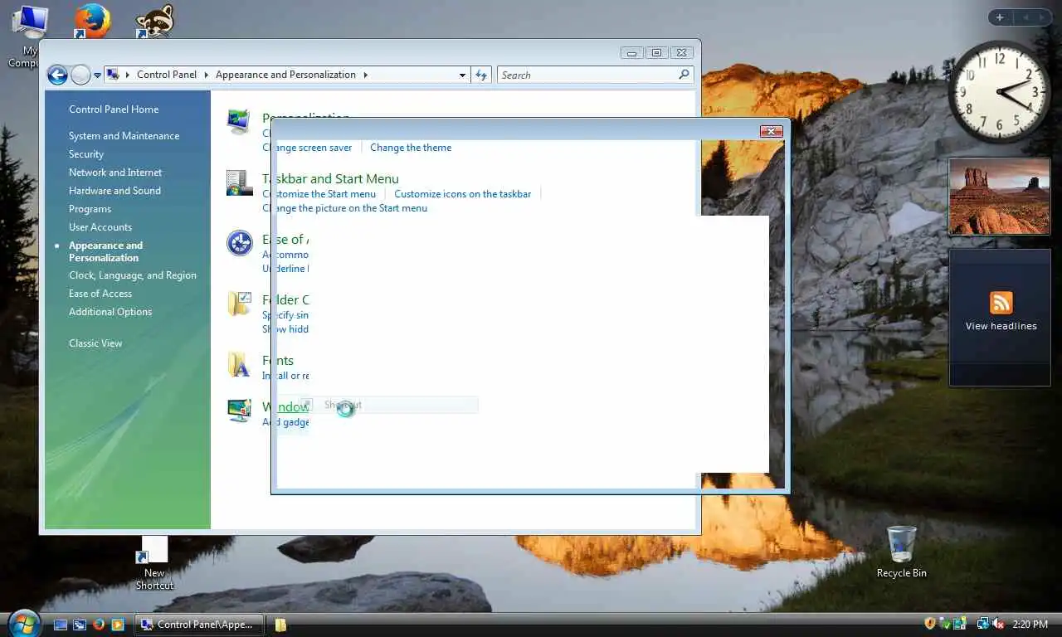Click the folder button on taskbar

[x=280, y=625]
